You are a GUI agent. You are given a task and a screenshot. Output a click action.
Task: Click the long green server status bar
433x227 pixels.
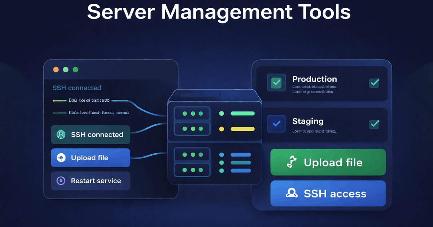(242, 113)
